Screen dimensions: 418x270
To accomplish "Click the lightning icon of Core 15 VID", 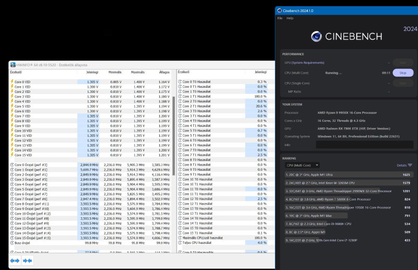I will [12, 155].
